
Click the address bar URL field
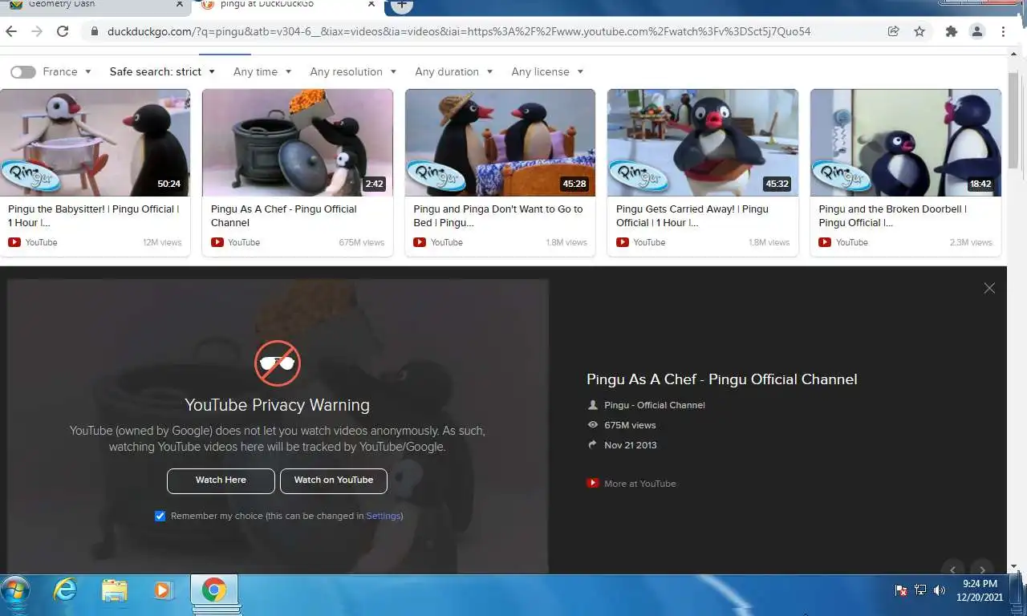(458, 31)
